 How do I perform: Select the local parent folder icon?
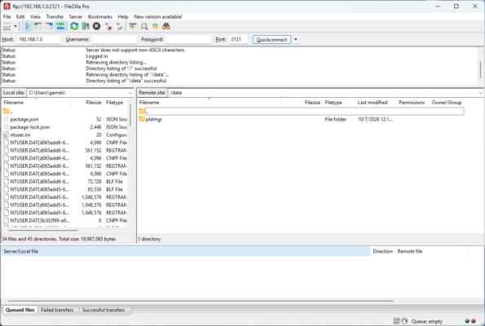6,111
